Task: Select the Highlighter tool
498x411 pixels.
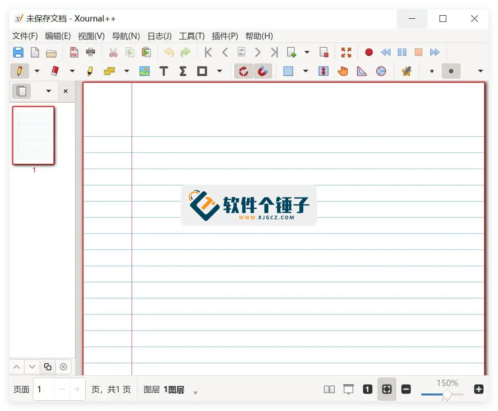Action: click(x=90, y=71)
